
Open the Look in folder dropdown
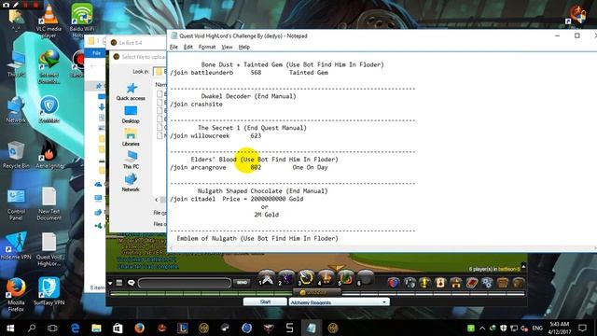(x=160, y=72)
